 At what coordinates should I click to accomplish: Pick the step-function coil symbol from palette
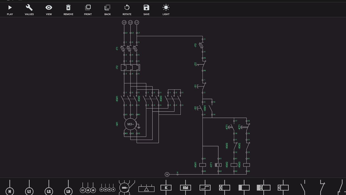pos(205,187)
